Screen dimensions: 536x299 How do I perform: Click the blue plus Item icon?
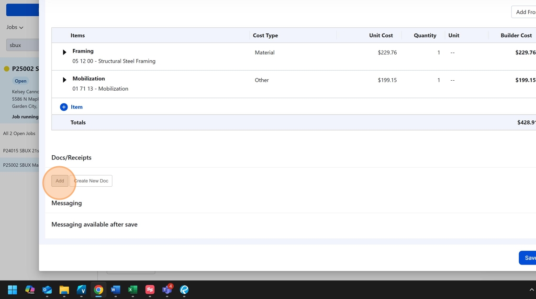tap(64, 107)
